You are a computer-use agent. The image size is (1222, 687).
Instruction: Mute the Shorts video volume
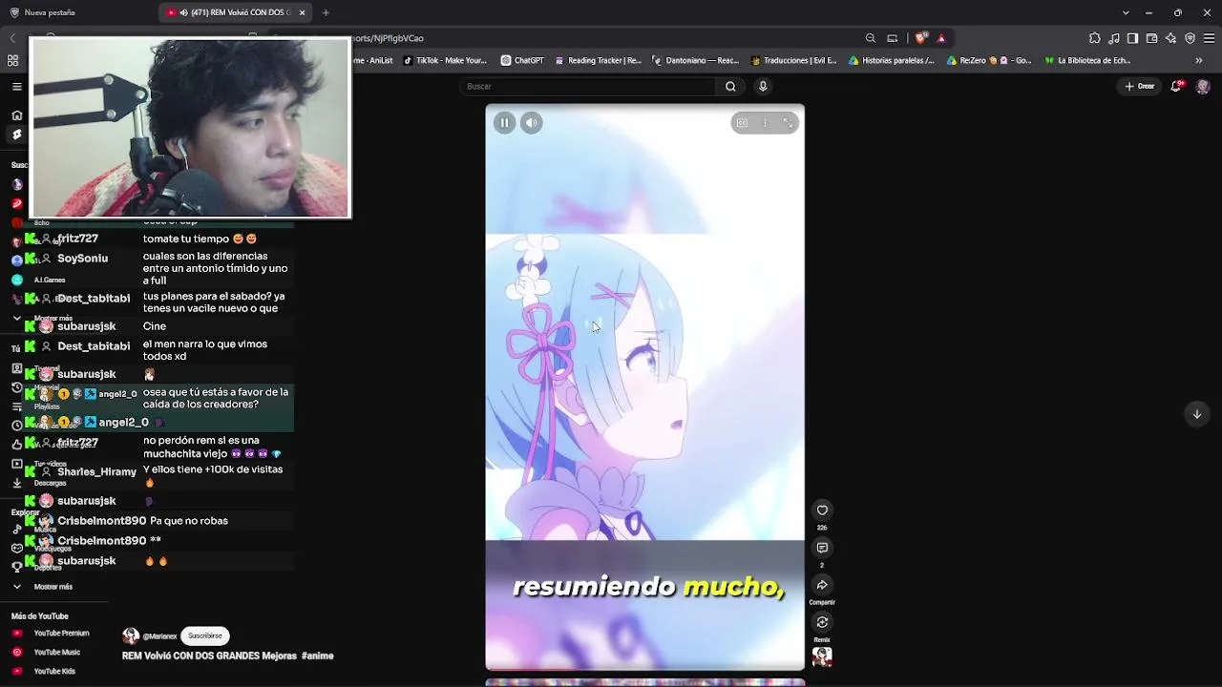[x=532, y=123]
